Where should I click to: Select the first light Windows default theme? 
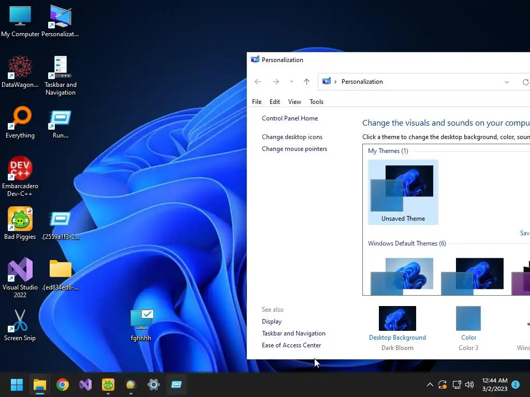pos(402,276)
